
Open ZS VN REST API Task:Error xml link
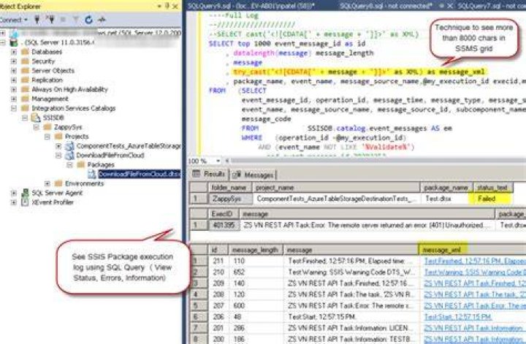pyautogui.click(x=475, y=305)
